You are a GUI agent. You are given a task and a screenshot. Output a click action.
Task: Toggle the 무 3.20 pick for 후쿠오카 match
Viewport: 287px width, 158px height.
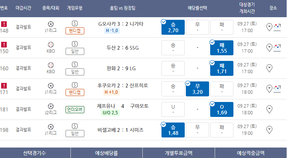197,89
